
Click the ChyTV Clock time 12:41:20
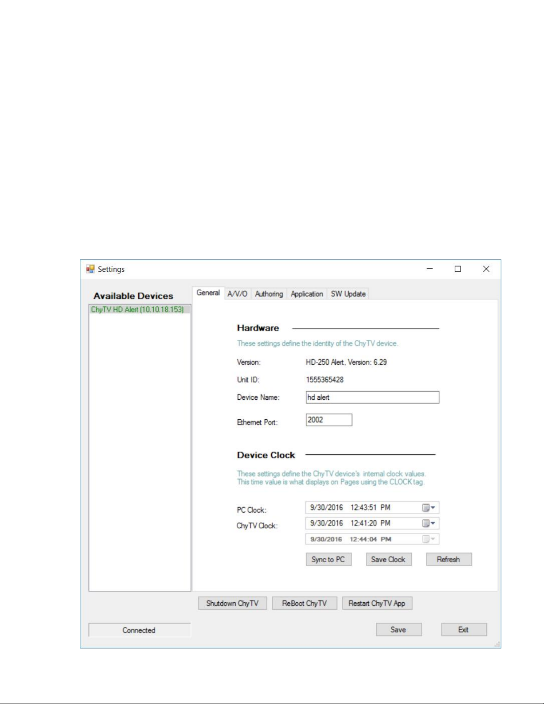click(364, 523)
